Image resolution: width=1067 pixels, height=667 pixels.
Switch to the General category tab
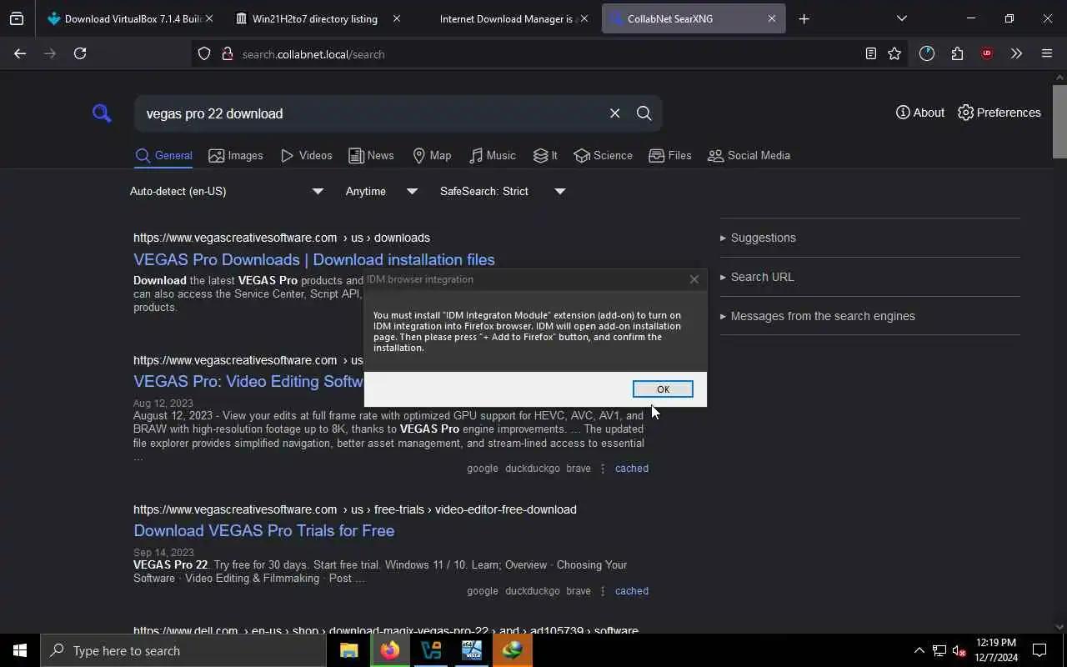click(163, 155)
